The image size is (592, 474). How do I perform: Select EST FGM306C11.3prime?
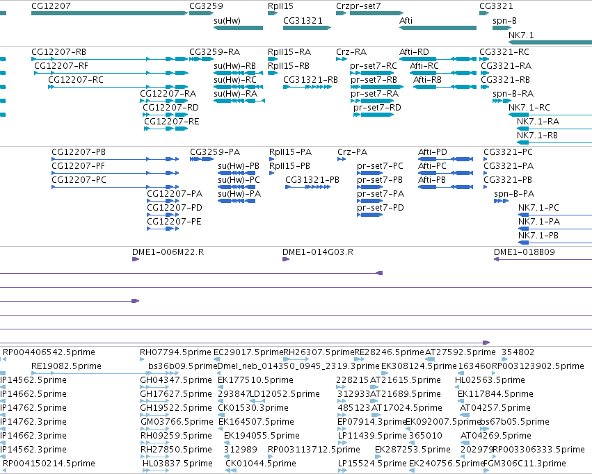[x=525, y=464]
